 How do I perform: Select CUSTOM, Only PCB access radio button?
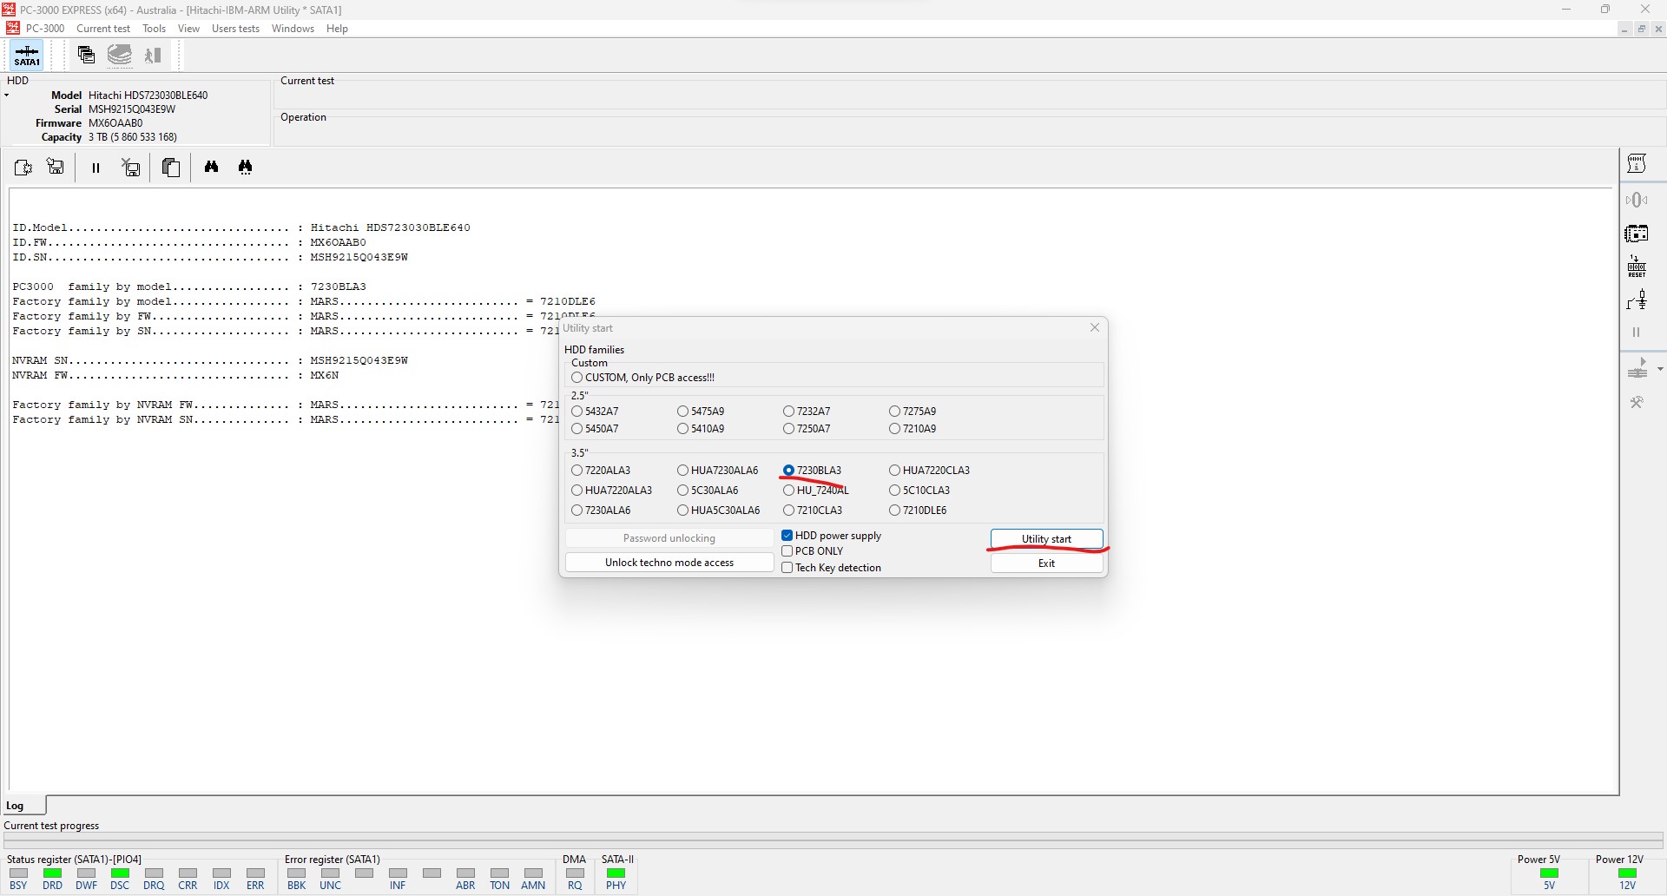click(x=577, y=377)
